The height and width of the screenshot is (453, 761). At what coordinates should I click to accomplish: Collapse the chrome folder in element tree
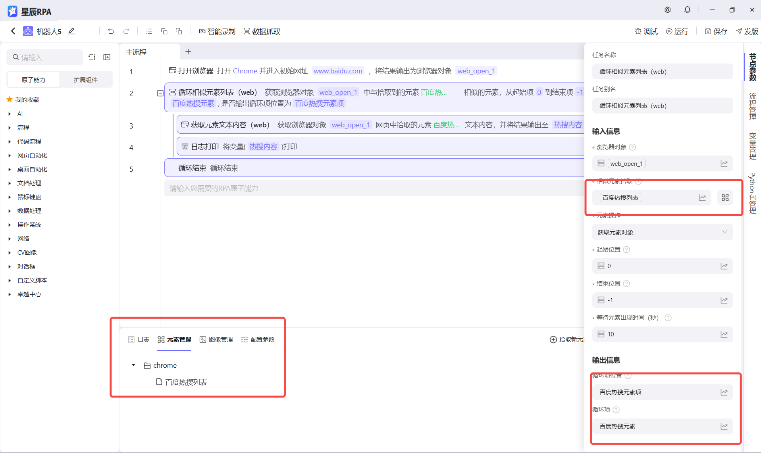pos(133,365)
